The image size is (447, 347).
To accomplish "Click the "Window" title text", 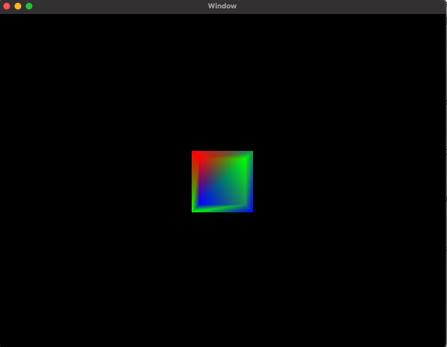I will click(x=222, y=6).
